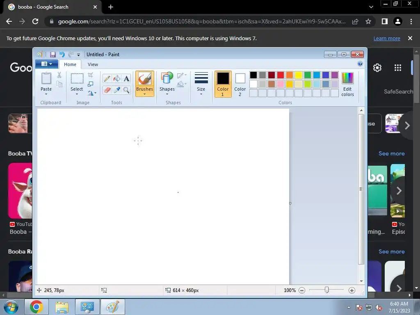
Task: Open the Shapes gallery icon
Action: click(167, 78)
